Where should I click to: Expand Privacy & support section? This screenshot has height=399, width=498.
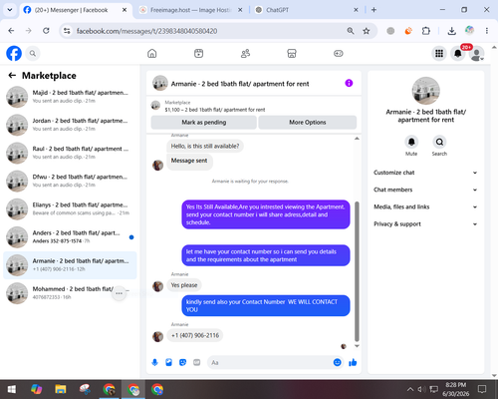[425, 224]
